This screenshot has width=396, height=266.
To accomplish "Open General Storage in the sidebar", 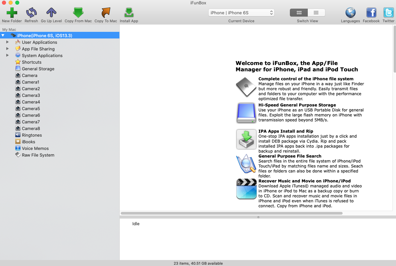I will 38,69.
